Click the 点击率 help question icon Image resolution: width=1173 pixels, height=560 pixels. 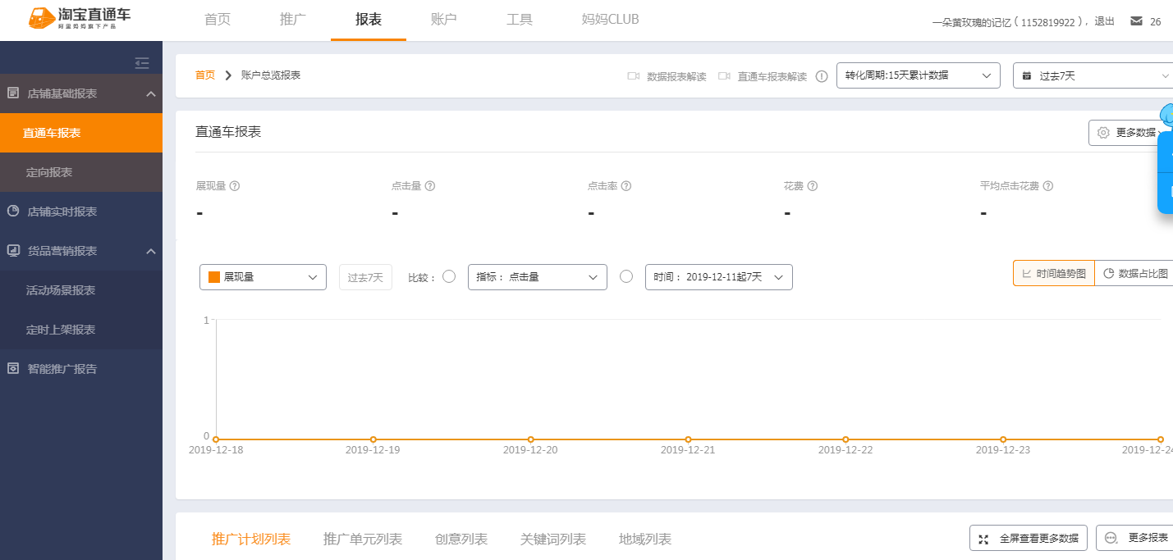[x=626, y=186]
